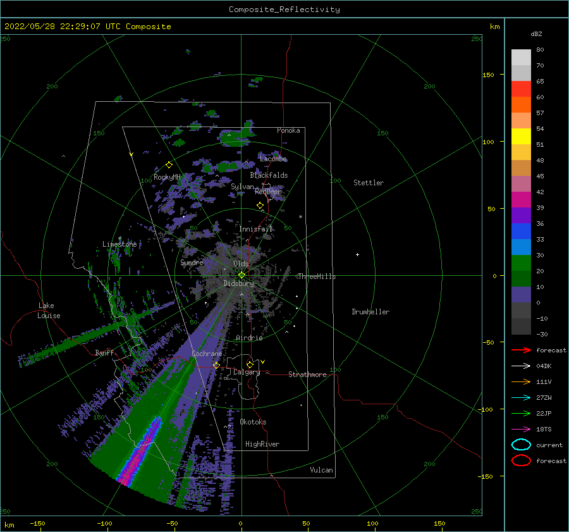Click the magenta 18TS arrow icon
The width and height of the screenshot is (569, 532).
[x=521, y=430]
